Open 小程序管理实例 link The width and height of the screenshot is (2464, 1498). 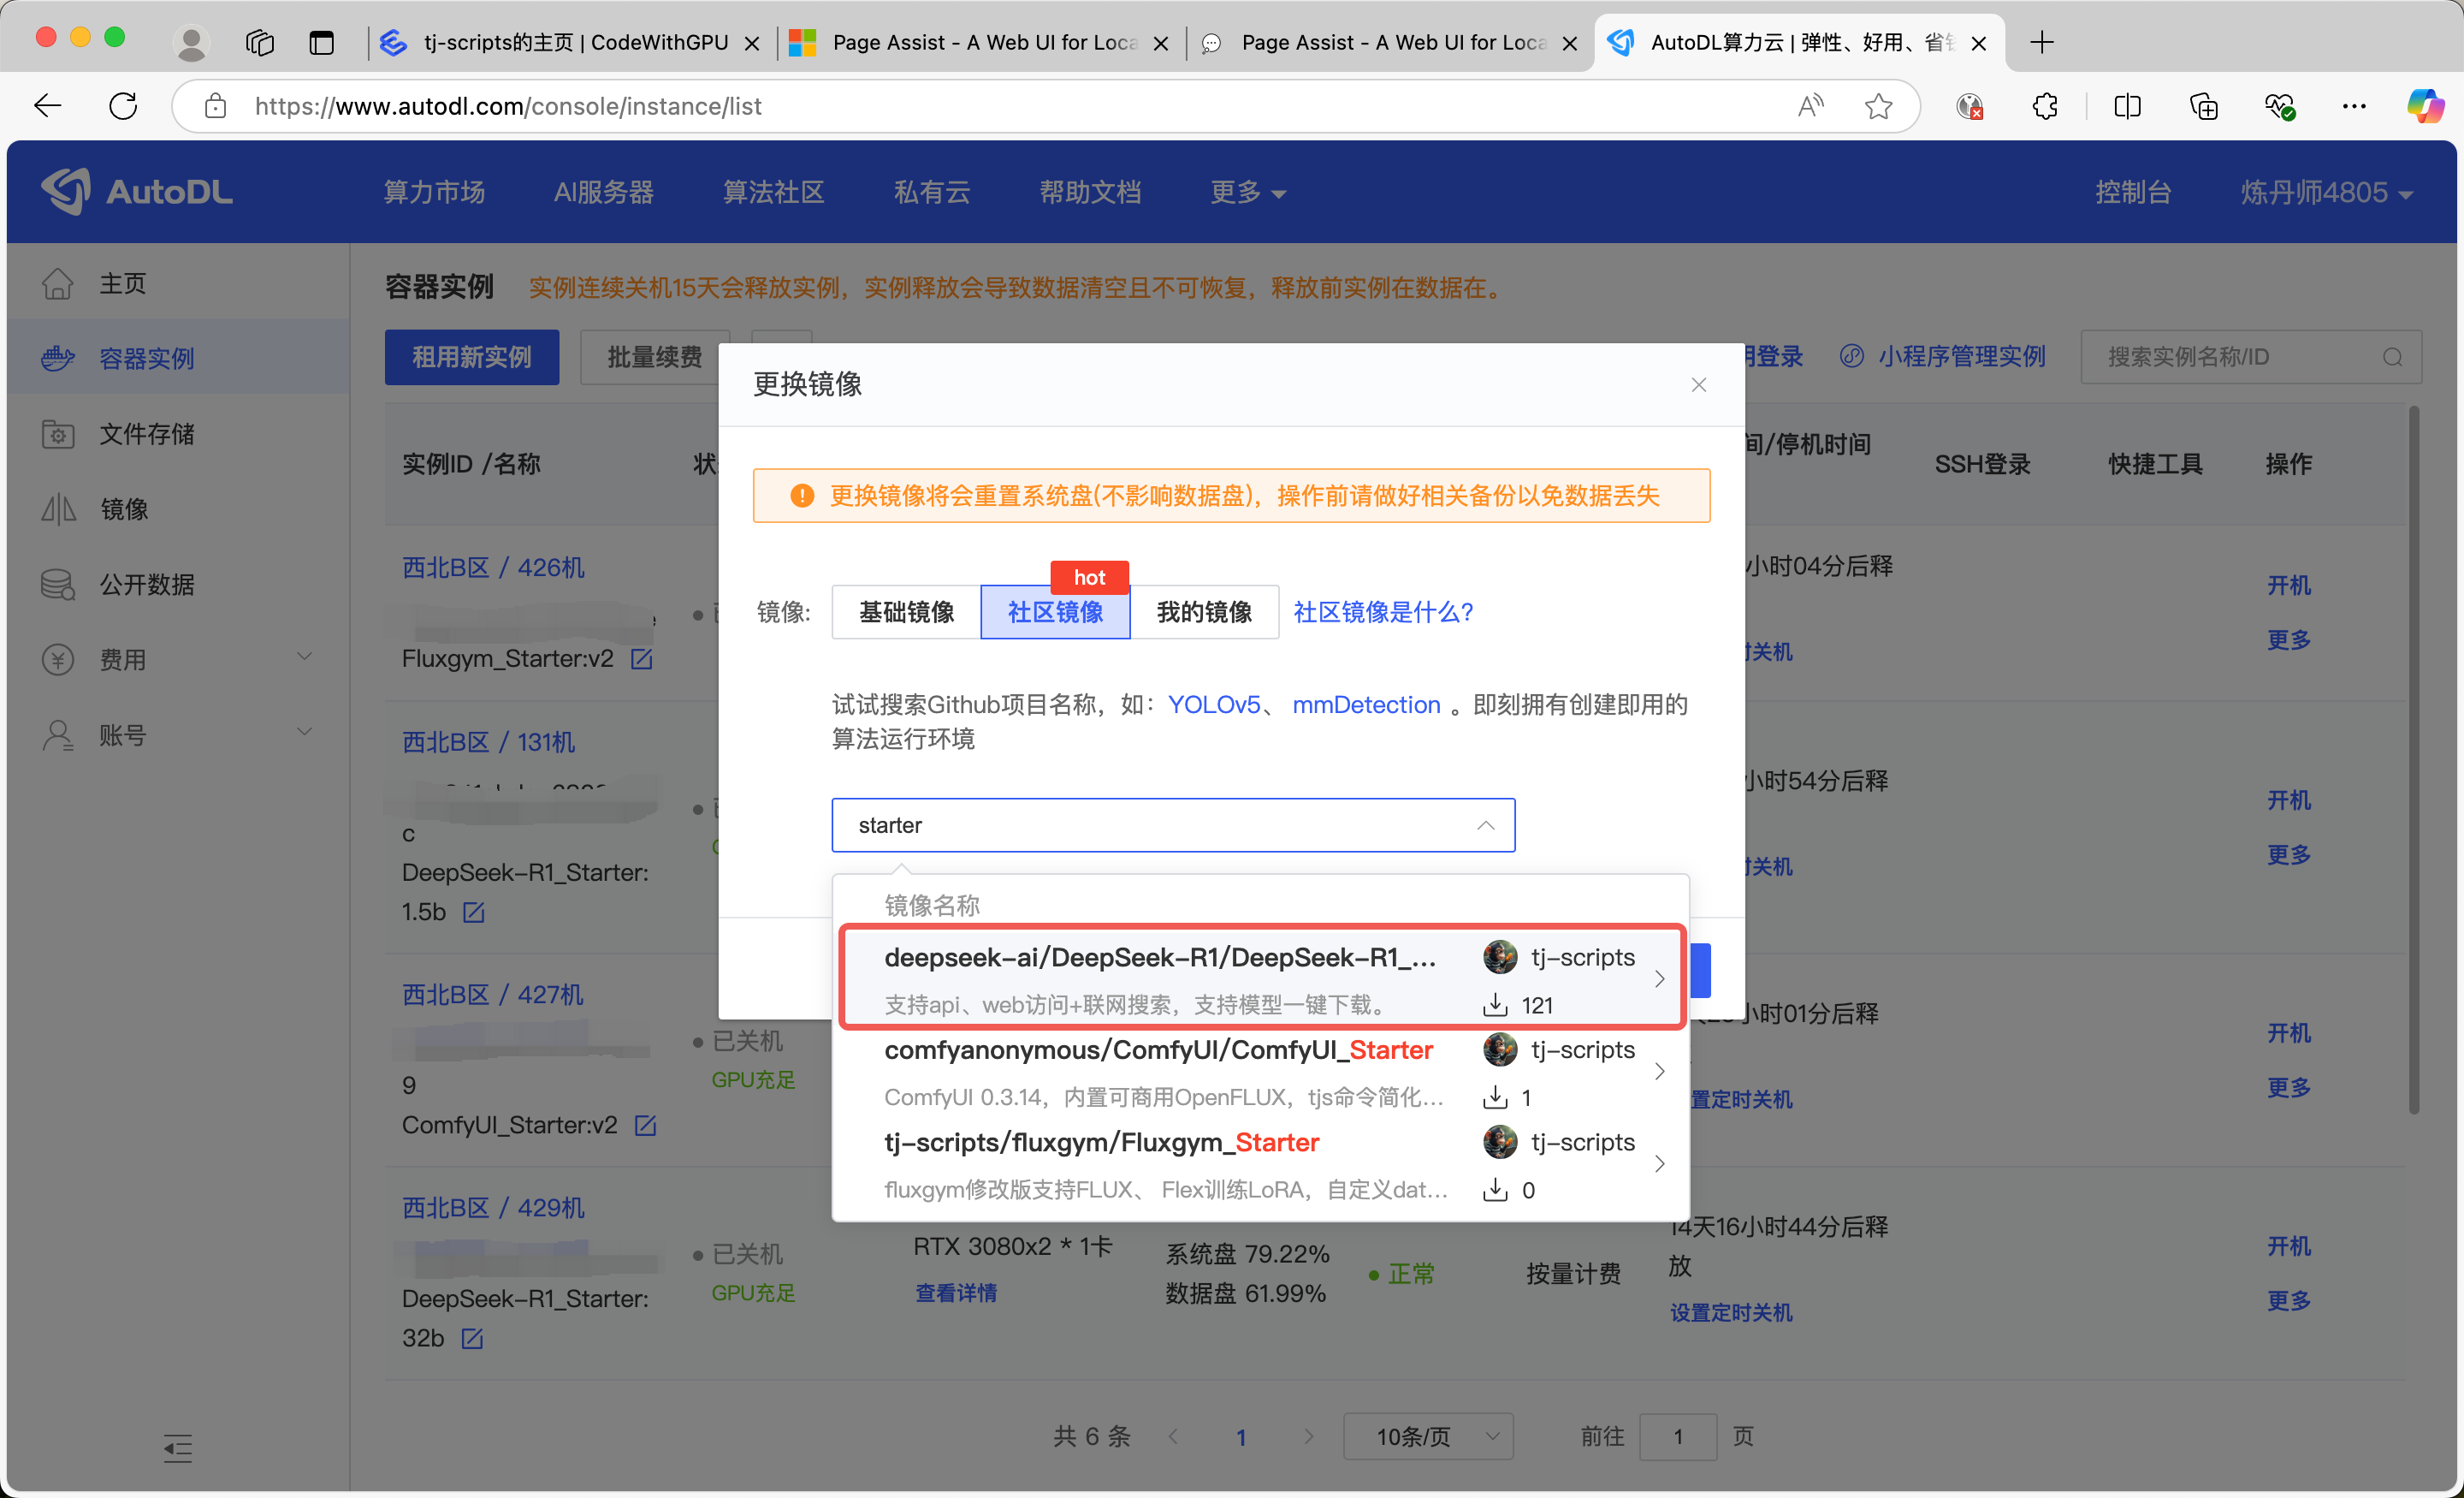click(x=1943, y=356)
